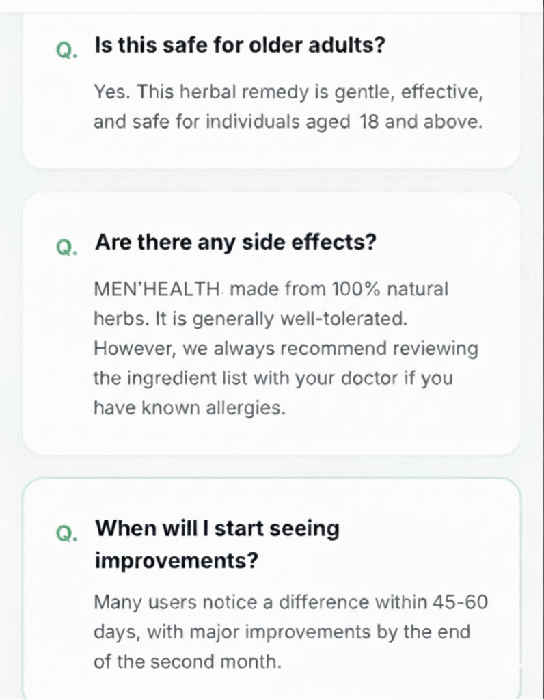This screenshot has height=700, width=544.
Task: Collapse the "Are there any side effects?" question
Action: (x=236, y=242)
